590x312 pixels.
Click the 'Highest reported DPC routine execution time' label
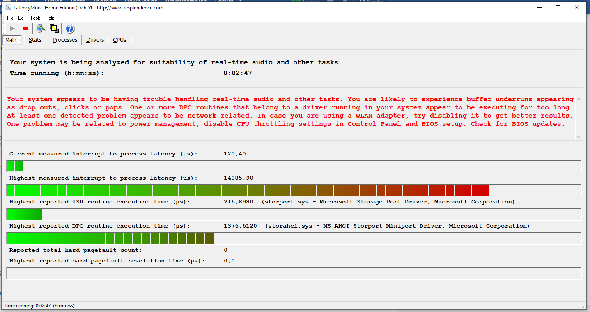point(100,226)
